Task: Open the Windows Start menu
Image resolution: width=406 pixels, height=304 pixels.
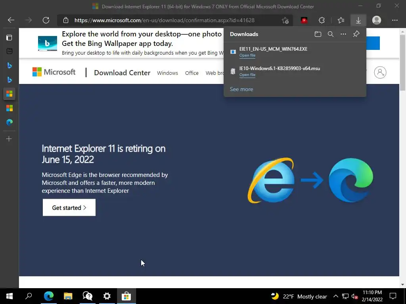Action: [x=10, y=296]
